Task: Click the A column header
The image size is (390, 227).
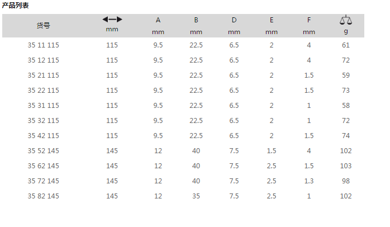Action: pos(158,20)
